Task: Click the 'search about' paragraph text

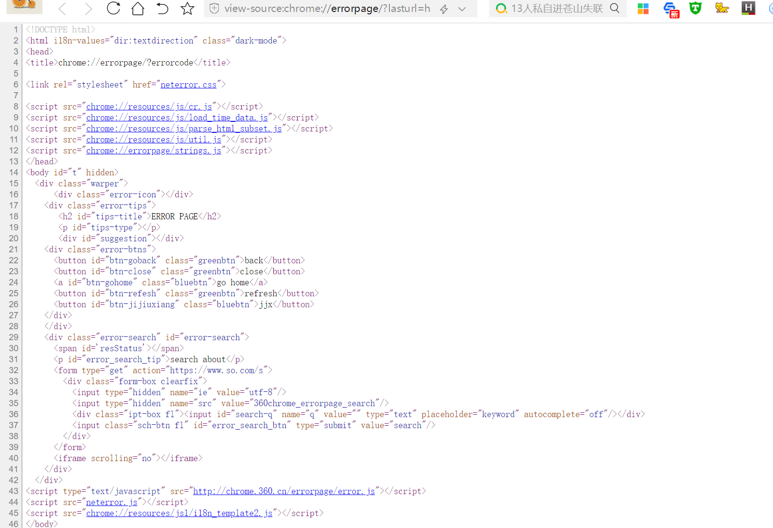Action: [198, 359]
